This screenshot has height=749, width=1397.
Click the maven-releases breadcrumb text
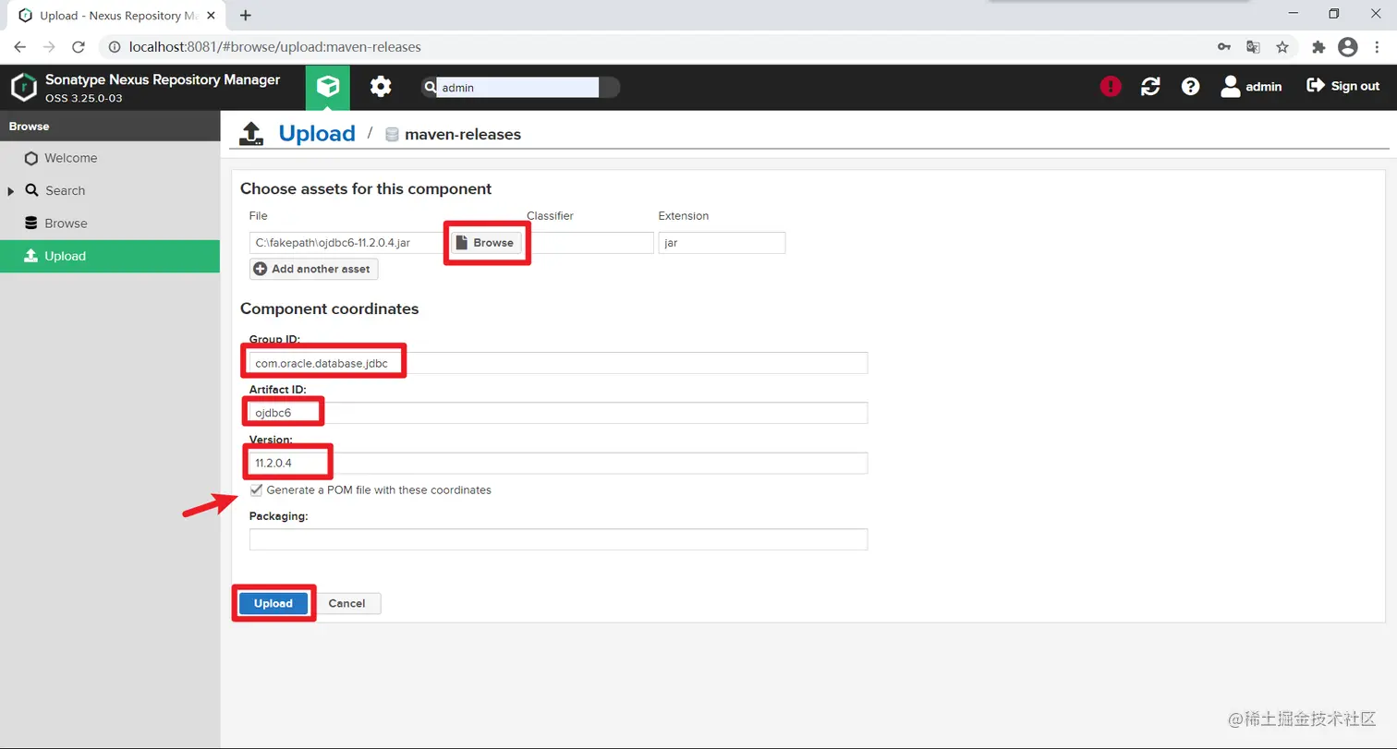463,135
